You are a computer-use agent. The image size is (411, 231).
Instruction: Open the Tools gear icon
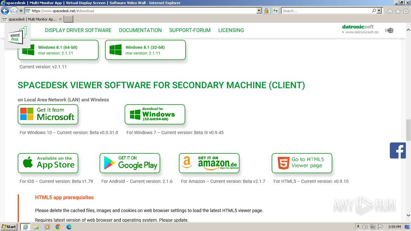[x=406, y=11]
